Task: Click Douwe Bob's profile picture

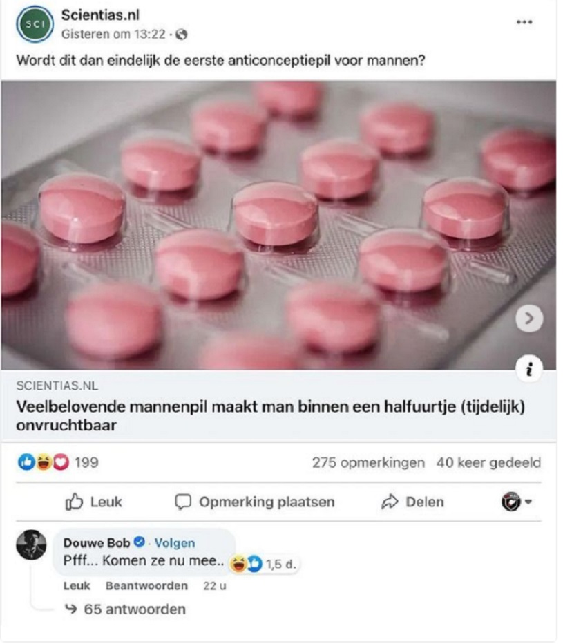Action: (x=31, y=544)
